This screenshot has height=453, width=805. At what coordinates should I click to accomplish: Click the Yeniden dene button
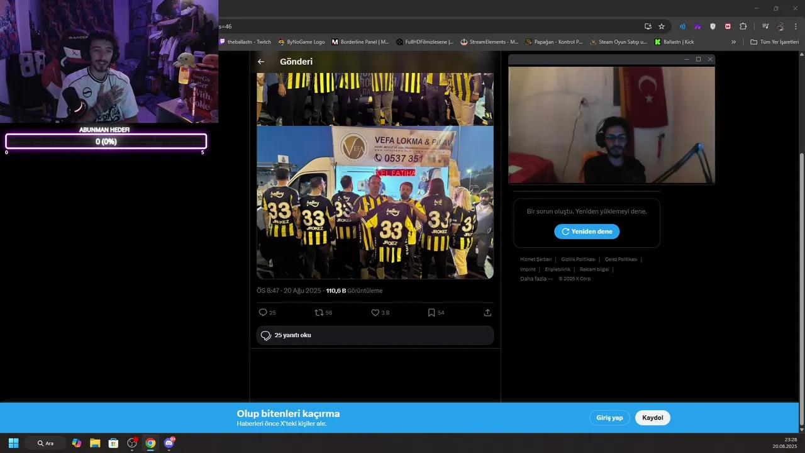(587, 232)
